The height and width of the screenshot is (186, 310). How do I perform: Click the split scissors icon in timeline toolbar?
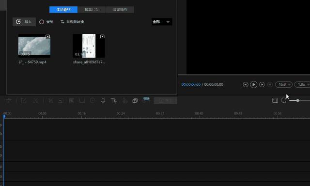[x=35, y=101]
